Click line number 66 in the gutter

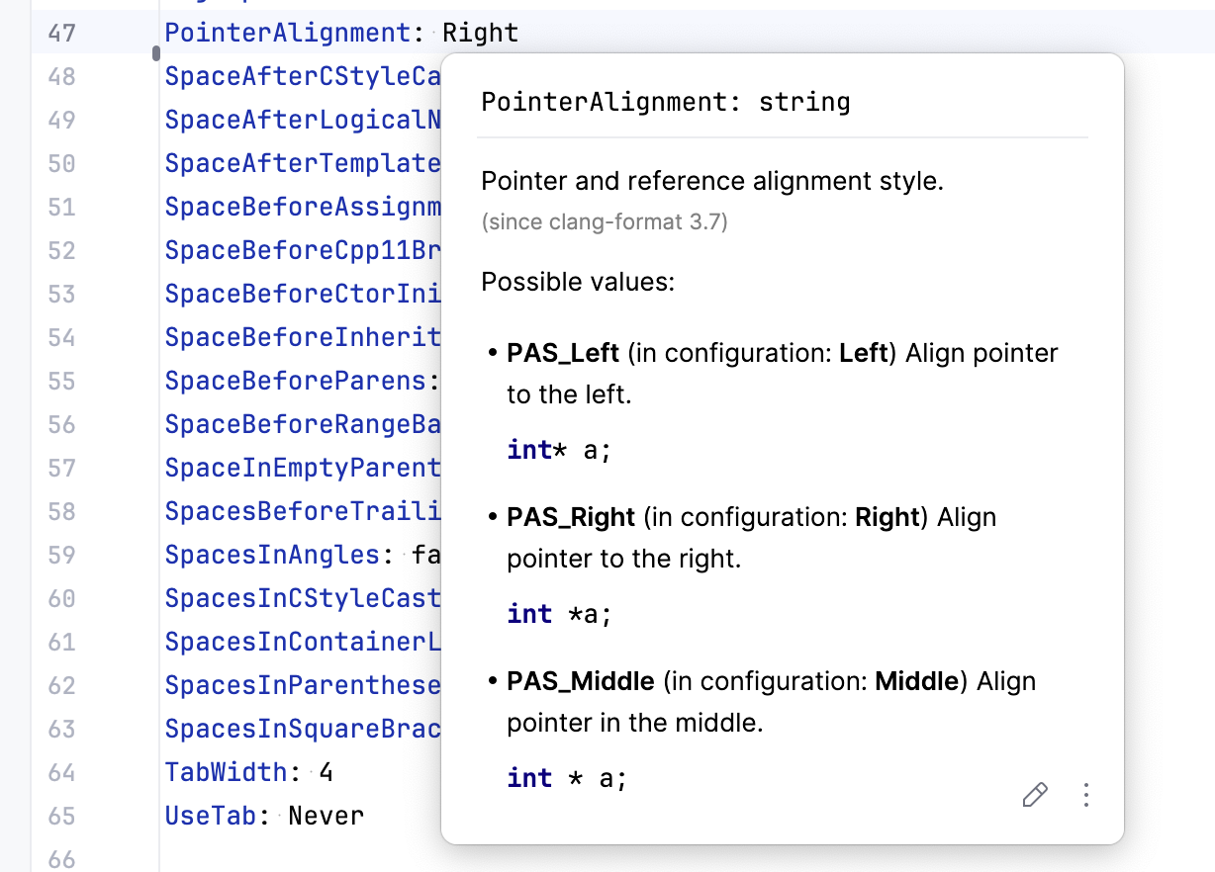60,859
